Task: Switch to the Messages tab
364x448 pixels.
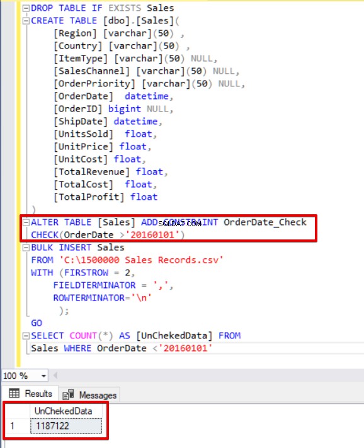Action: [x=89, y=395]
